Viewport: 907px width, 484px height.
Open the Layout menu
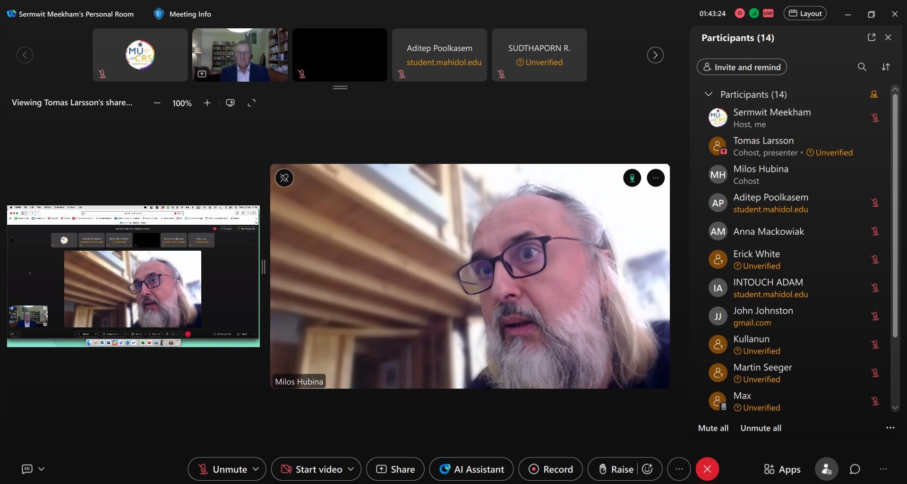coord(805,14)
